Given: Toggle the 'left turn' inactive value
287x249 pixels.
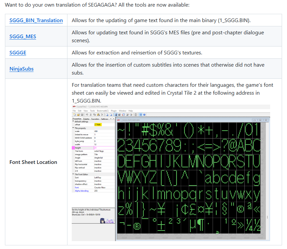Looking at the screenshot, I should tap(98, 161).
